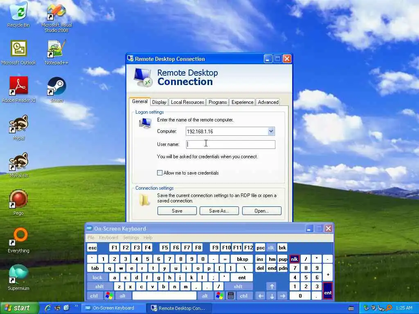Toggle the right shft key

(x=238, y=287)
